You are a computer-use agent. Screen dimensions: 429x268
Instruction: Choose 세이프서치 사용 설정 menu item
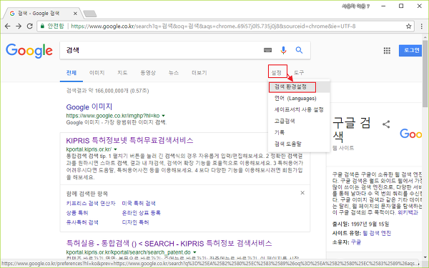click(299, 109)
